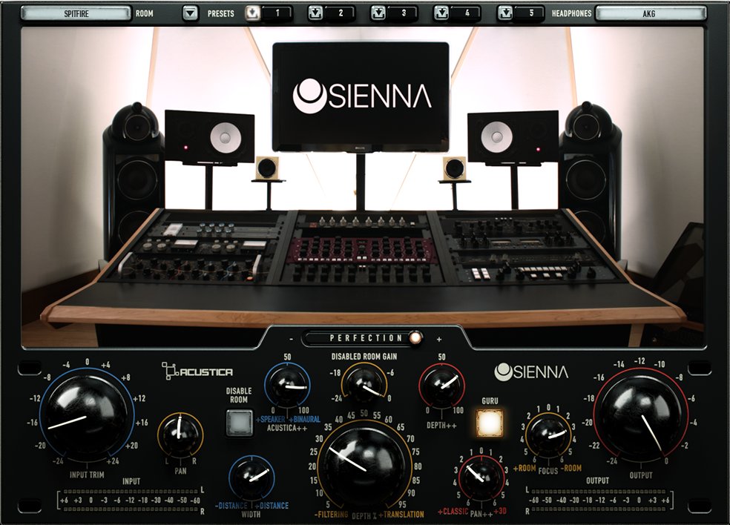Click the Acustica logo

coord(197,371)
